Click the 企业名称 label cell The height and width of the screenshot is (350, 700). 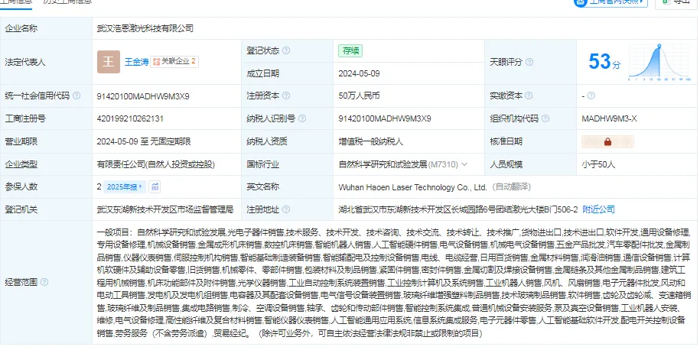click(47, 28)
